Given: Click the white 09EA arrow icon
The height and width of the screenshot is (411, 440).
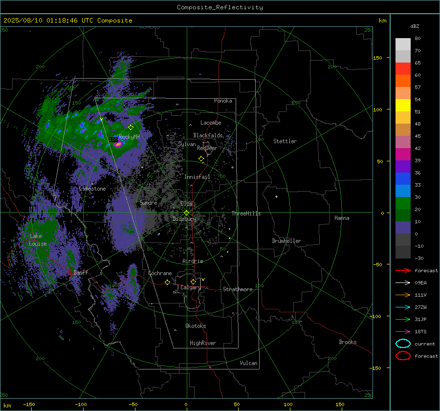Looking at the screenshot, I should (x=403, y=283).
